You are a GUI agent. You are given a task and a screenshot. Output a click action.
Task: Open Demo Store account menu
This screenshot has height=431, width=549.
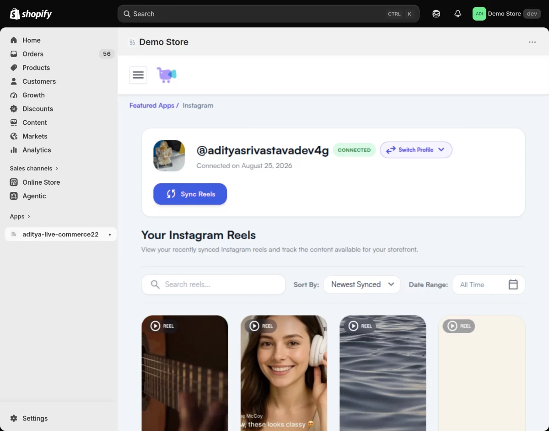(x=507, y=14)
